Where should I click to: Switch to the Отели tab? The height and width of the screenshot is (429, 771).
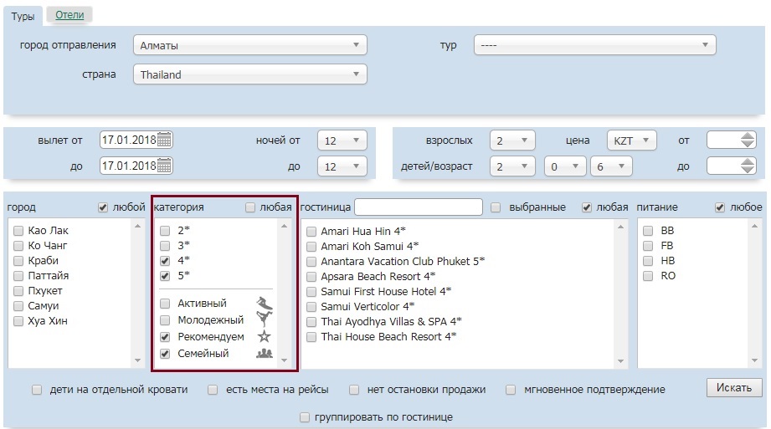coord(69,15)
